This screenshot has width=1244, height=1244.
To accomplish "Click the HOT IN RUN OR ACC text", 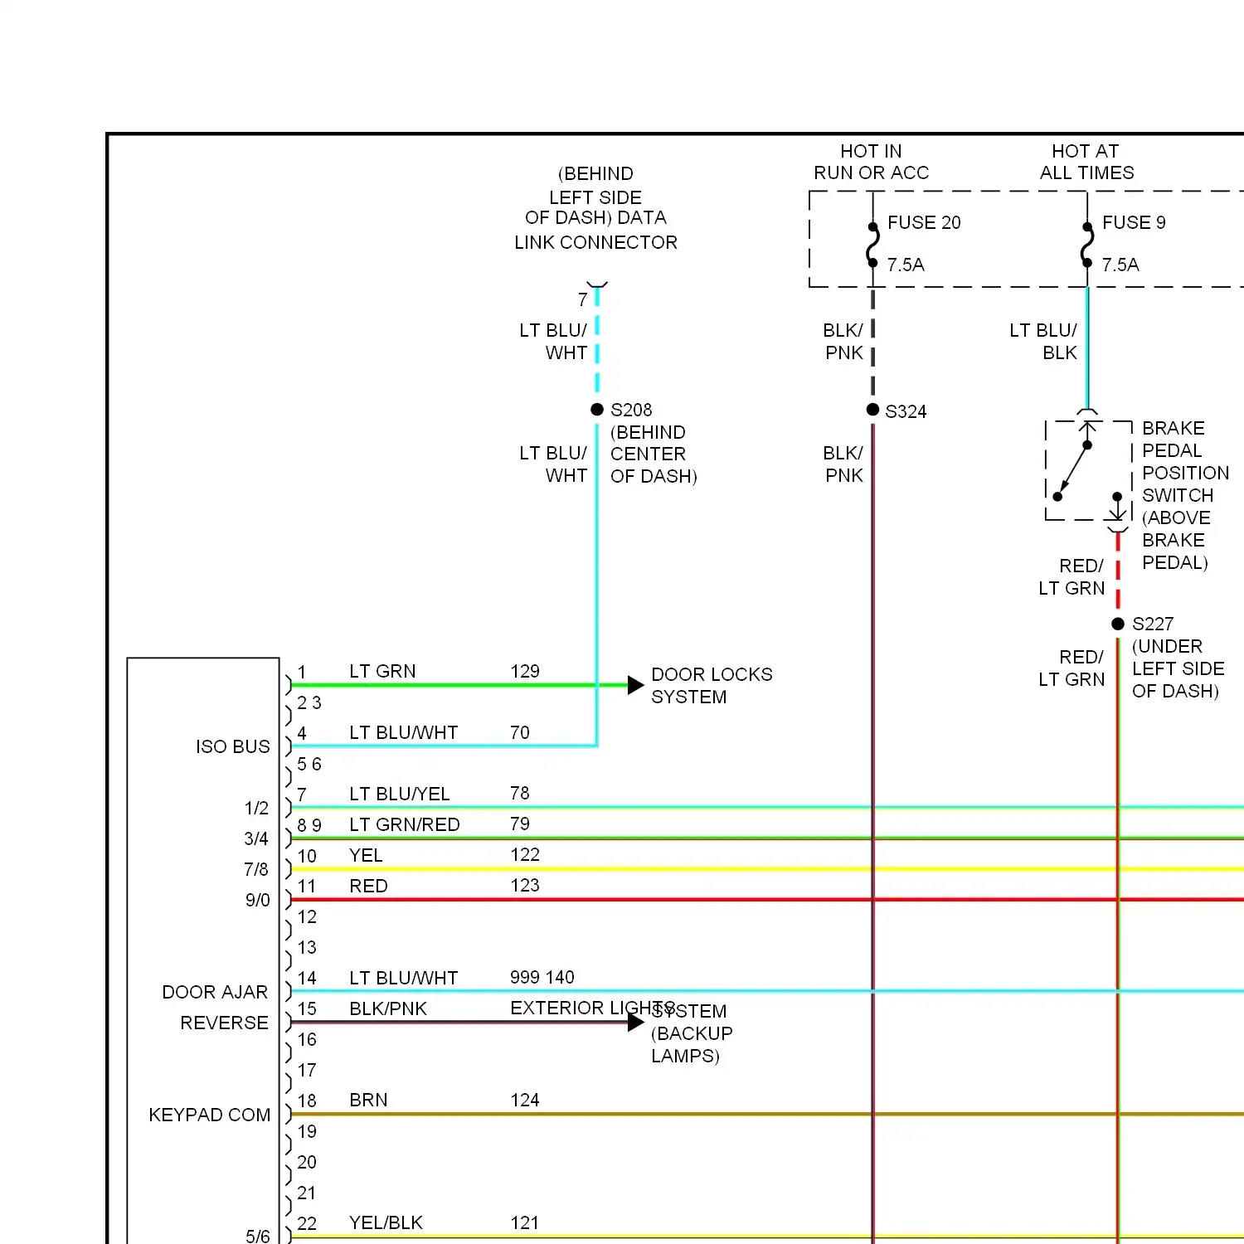I will coord(871,162).
